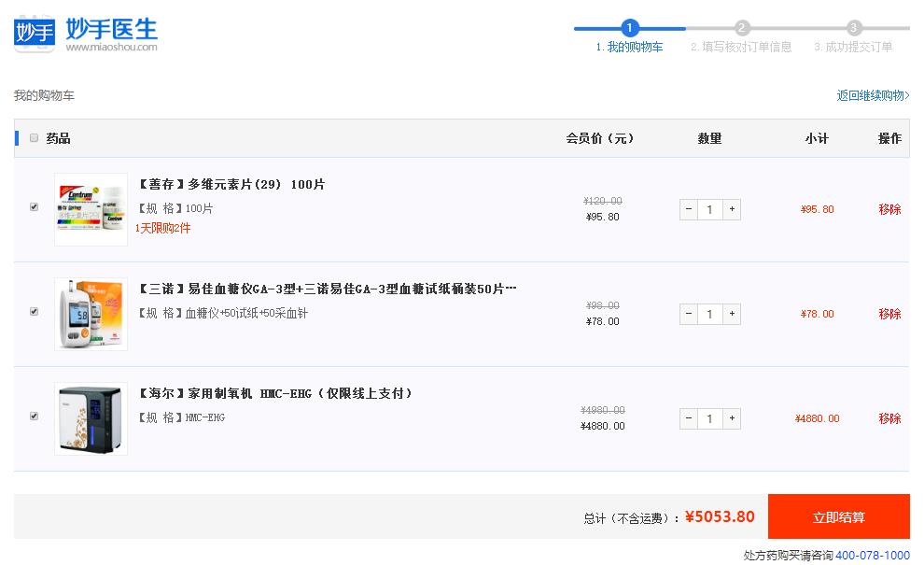
Task: Open 【三诺】易佳血糖仪GA-3型 product title
Action: 327,289
